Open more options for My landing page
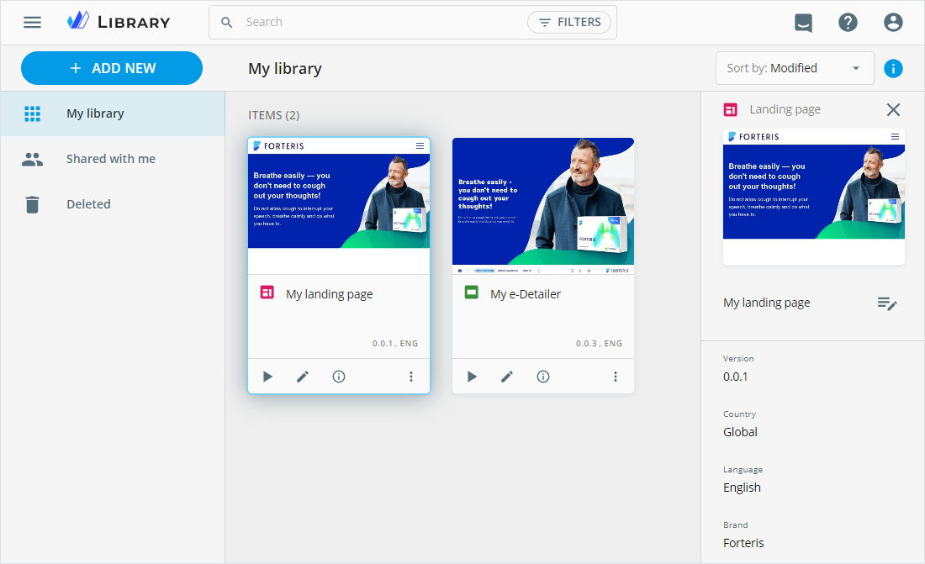The height and width of the screenshot is (564, 925). pyautogui.click(x=411, y=377)
